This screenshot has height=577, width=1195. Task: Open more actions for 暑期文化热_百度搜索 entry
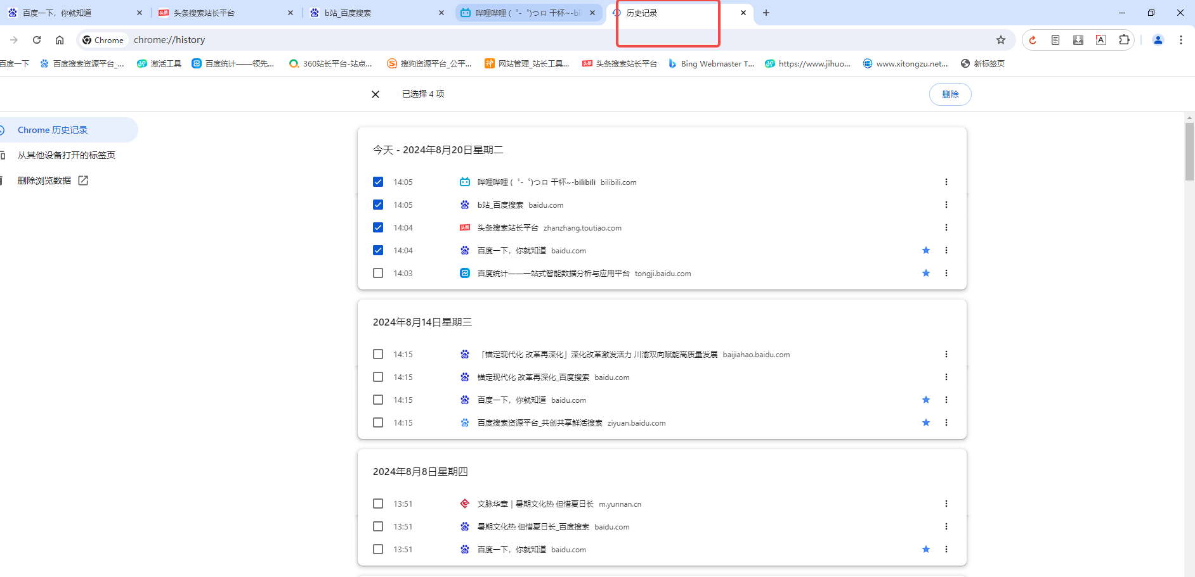(946, 526)
